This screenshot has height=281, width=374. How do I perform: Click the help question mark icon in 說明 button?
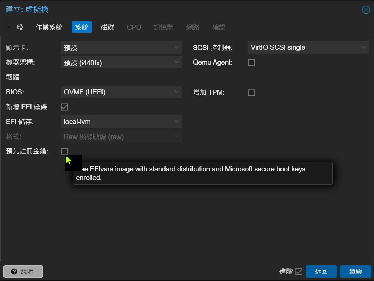click(x=14, y=271)
